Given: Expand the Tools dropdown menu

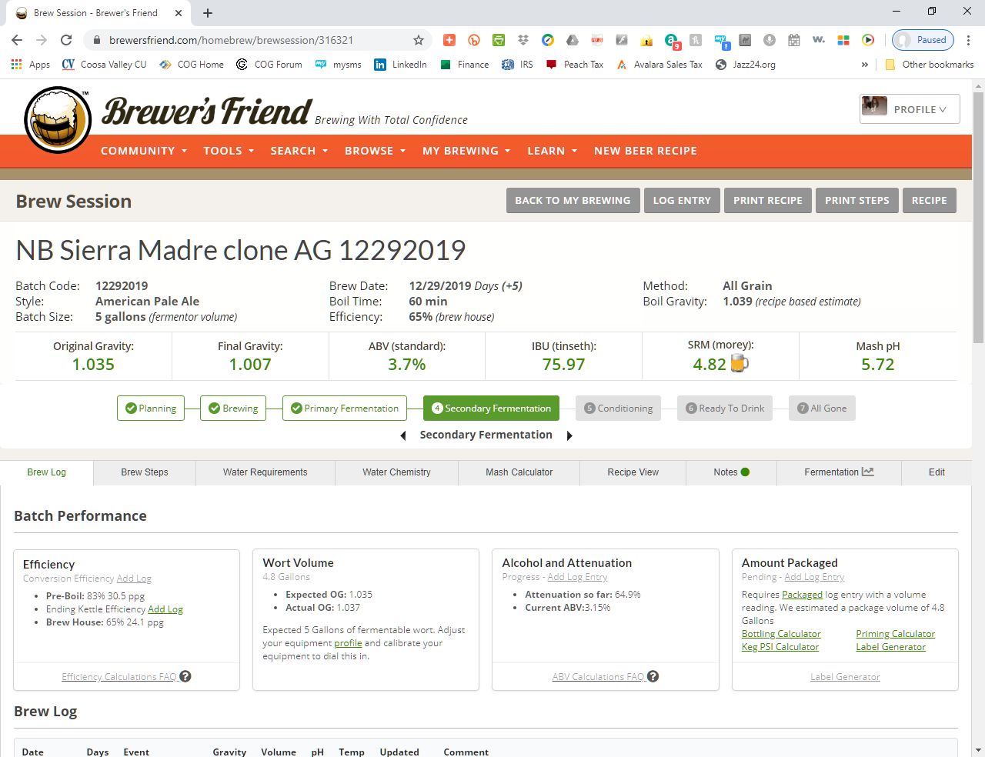Looking at the screenshot, I should click(229, 151).
